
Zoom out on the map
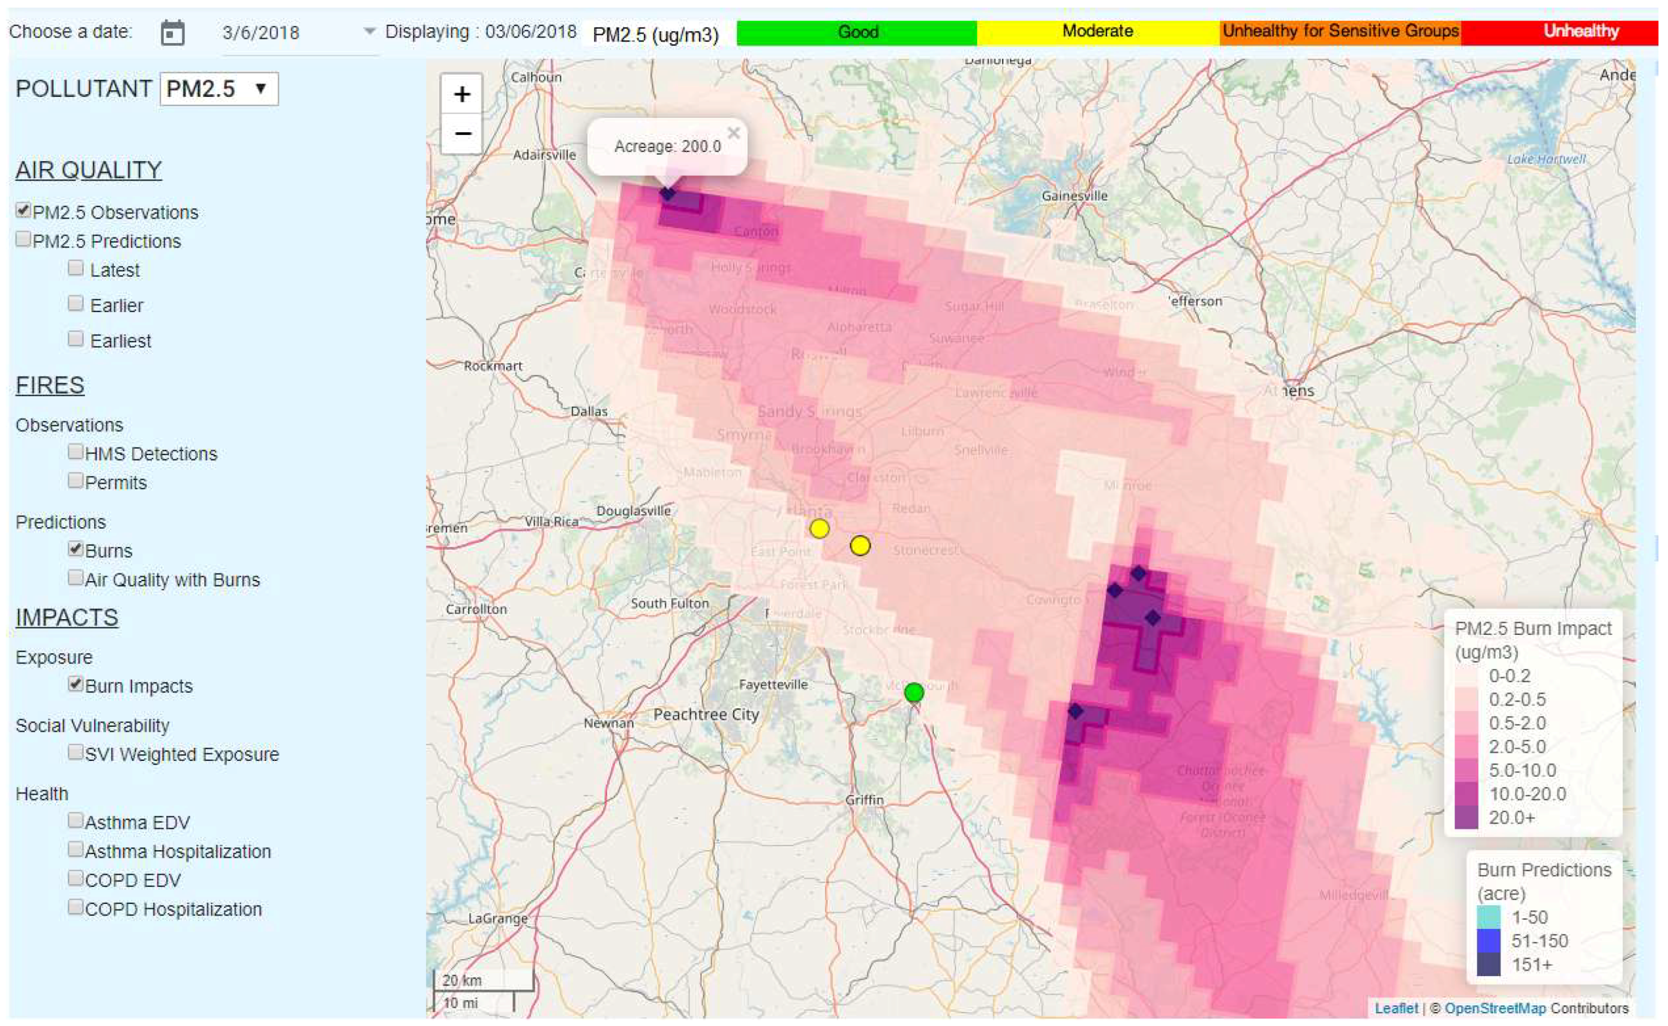pyautogui.click(x=463, y=134)
